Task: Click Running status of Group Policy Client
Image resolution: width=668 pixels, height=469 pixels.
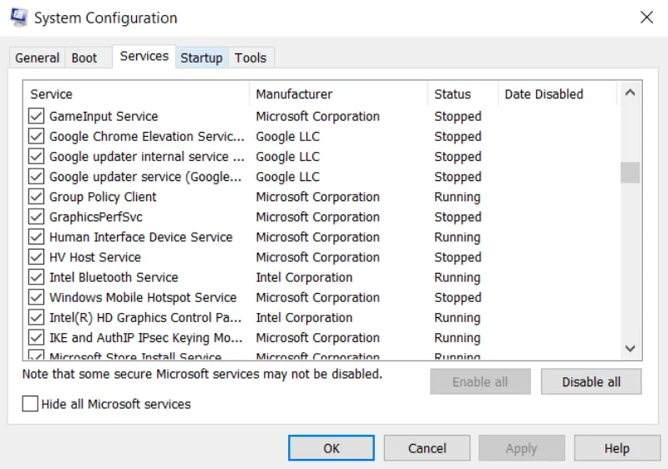Action: 457,197
